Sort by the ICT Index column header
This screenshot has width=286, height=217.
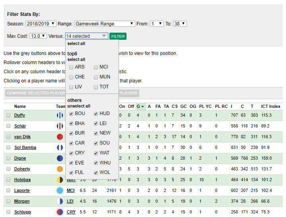click(270, 106)
